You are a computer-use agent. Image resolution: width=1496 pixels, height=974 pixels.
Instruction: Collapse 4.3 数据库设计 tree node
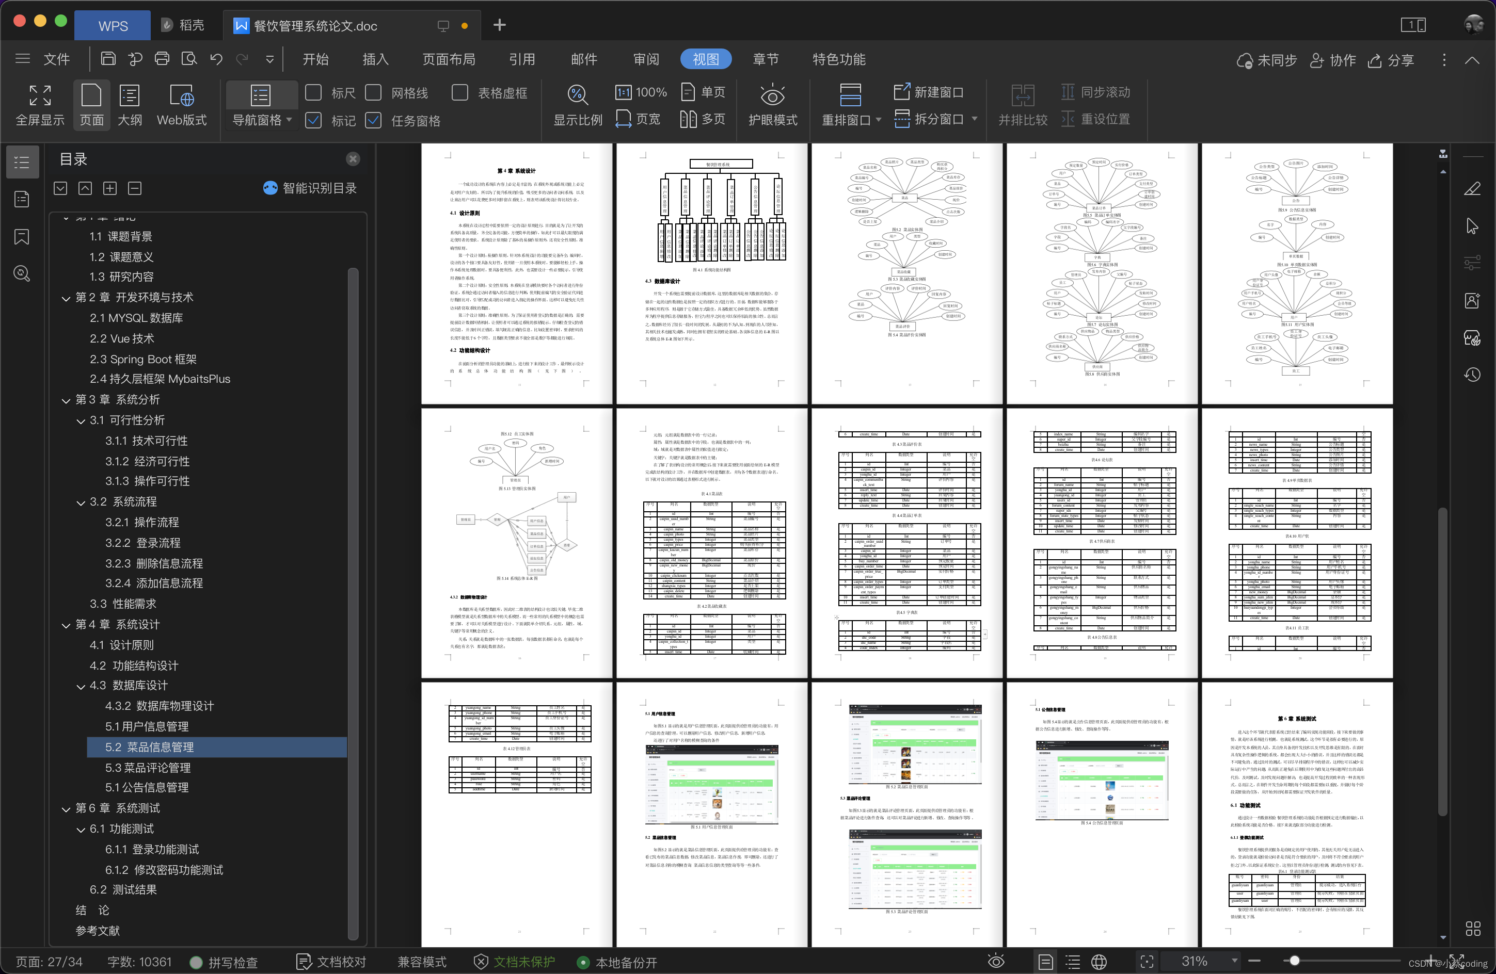(81, 686)
